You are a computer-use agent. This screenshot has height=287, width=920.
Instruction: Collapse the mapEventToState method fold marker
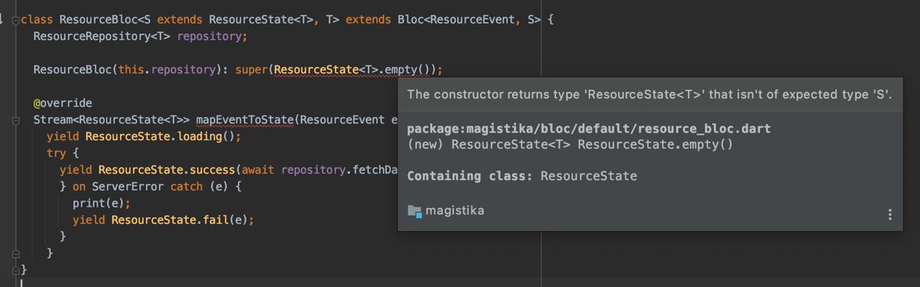(x=15, y=120)
